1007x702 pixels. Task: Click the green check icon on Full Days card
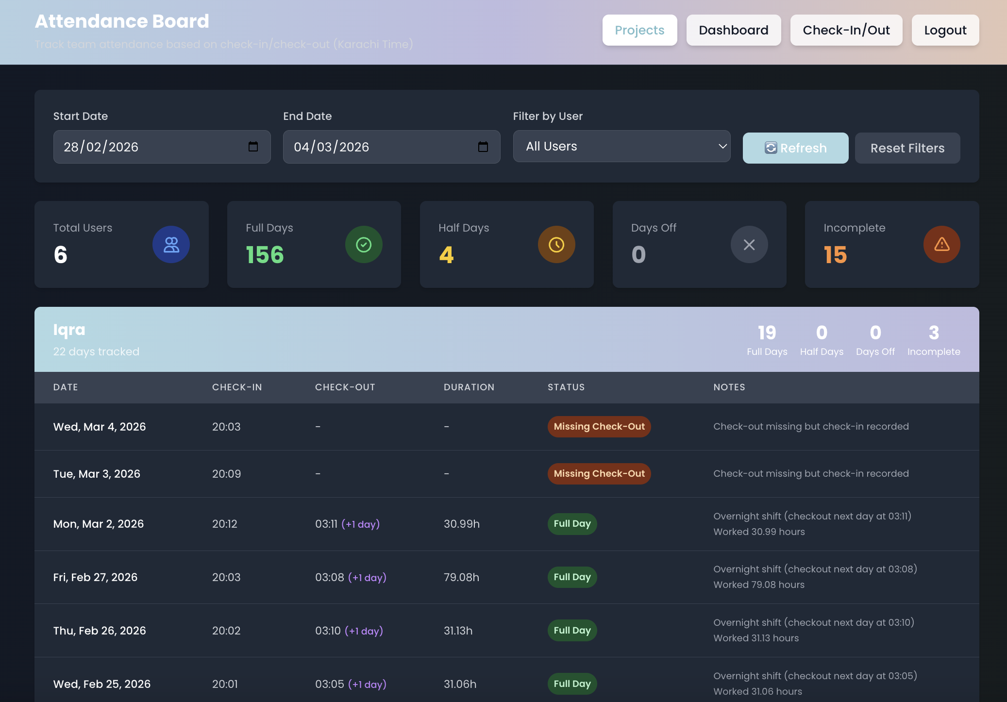click(363, 244)
